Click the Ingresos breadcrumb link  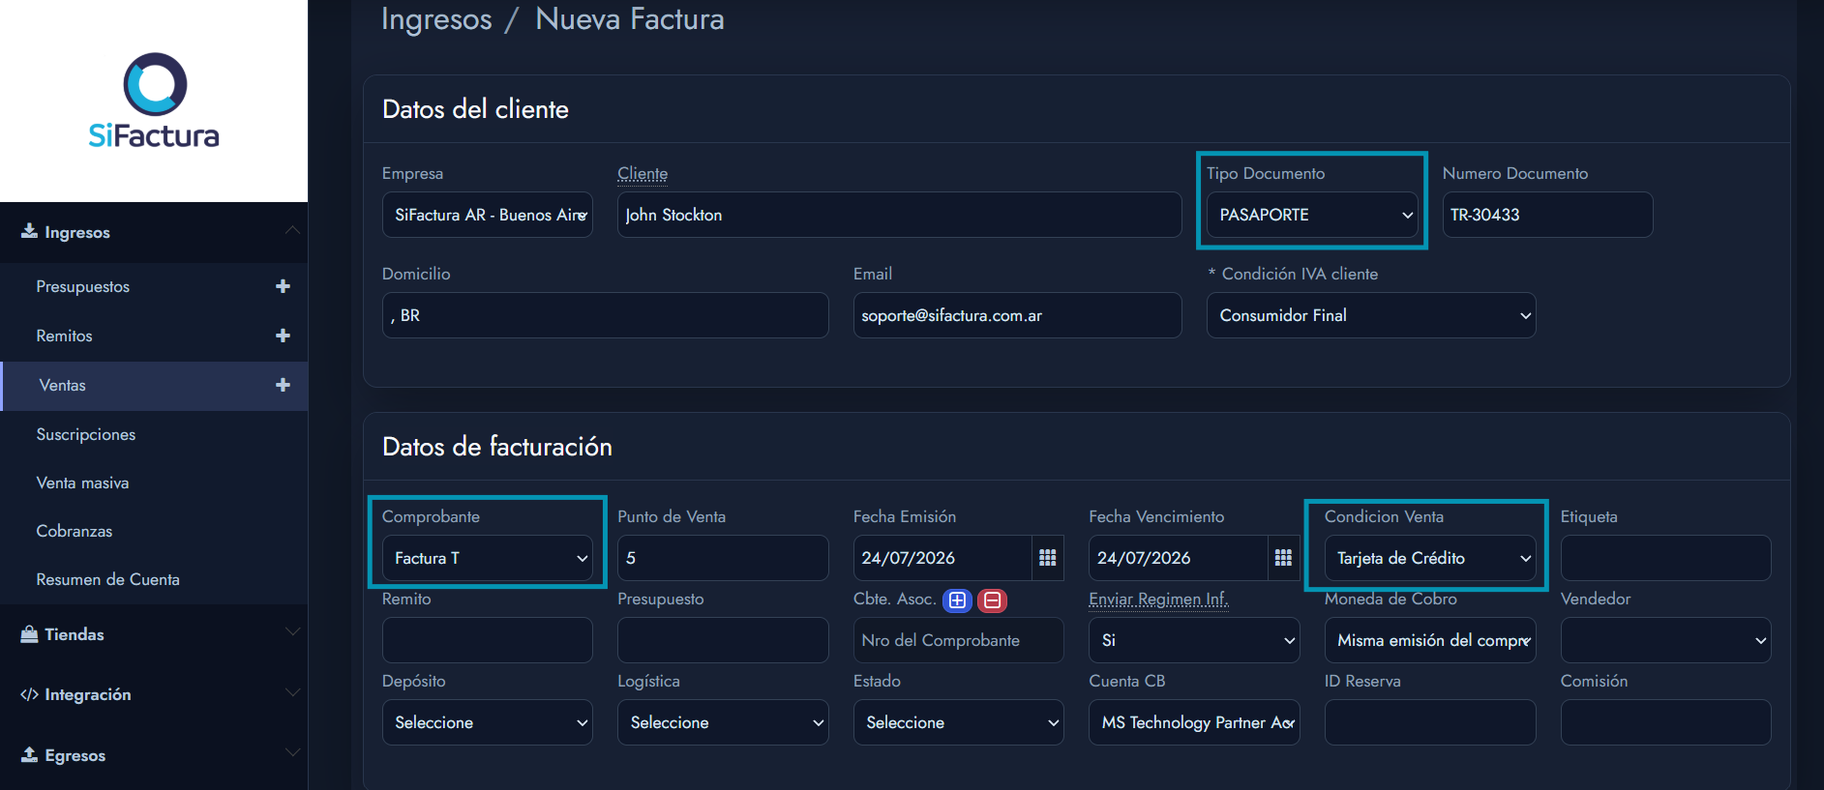[436, 19]
